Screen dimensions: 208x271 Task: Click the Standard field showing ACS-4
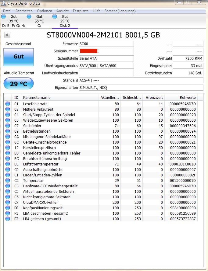tap(141, 80)
